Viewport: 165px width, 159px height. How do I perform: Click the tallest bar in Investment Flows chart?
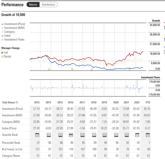(x=137, y=84)
